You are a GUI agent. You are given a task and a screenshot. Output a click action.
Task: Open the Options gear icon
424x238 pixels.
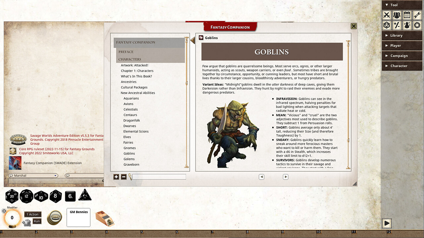coord(417,25)
